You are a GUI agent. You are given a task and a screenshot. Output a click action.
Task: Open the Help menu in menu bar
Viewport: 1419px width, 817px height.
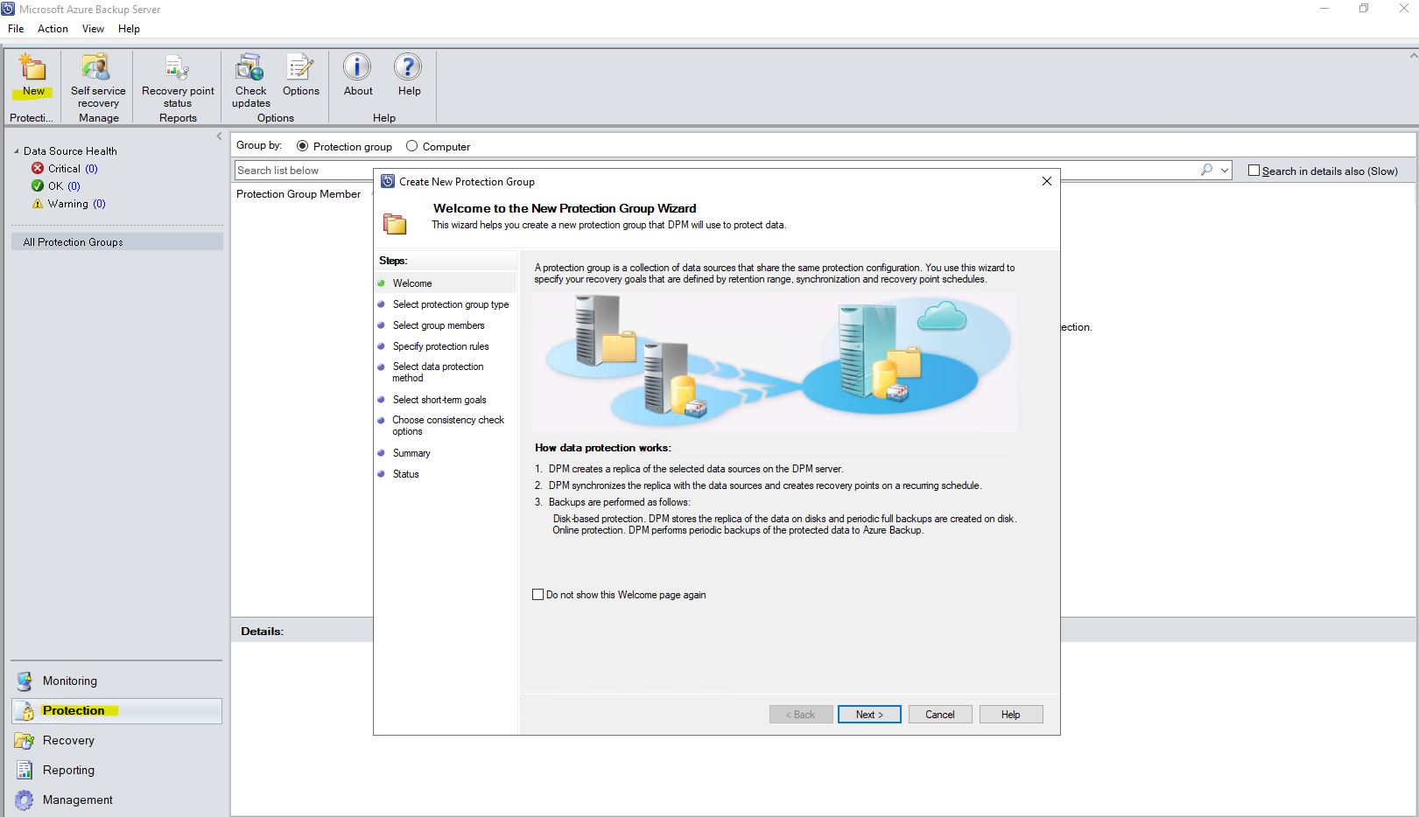pyautogui.click(x=129, y=29)
